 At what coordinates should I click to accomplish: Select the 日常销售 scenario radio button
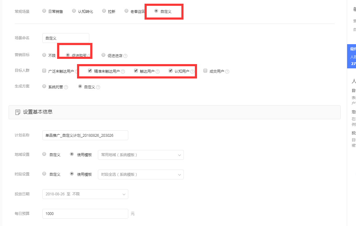44,11
